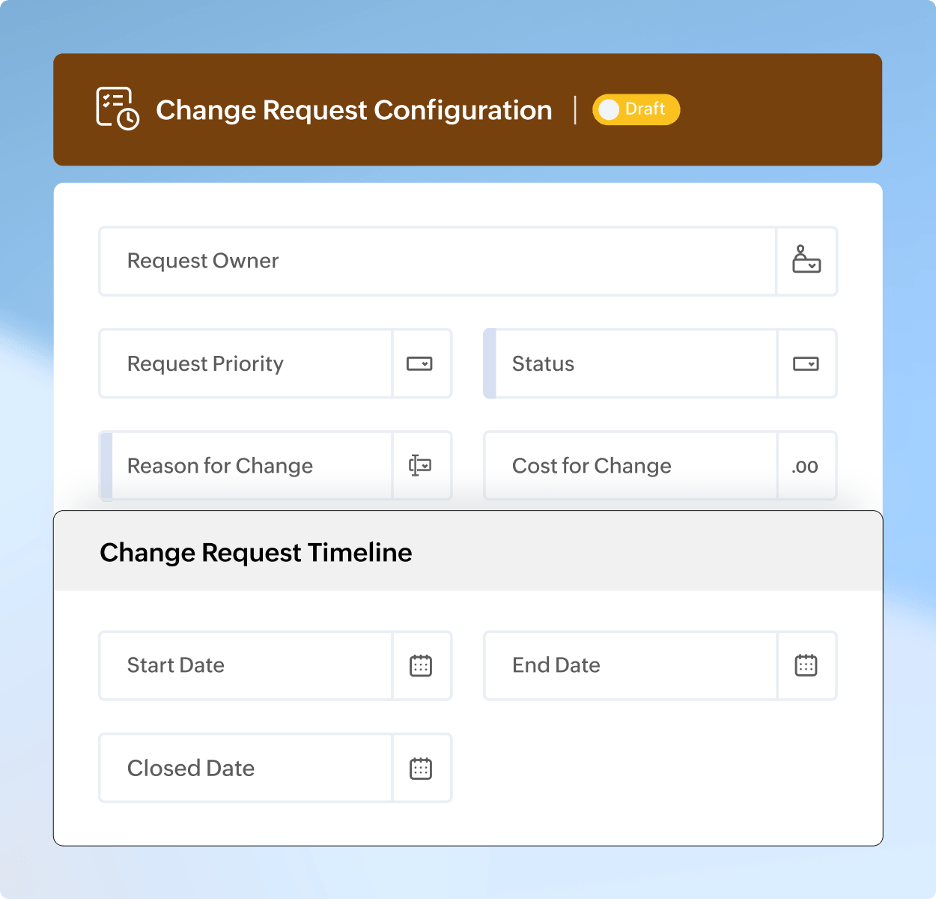Click the currency indicator on Cost for Change
The height and width of the screenshot is (899, 936).
click(x=805, y=465)
